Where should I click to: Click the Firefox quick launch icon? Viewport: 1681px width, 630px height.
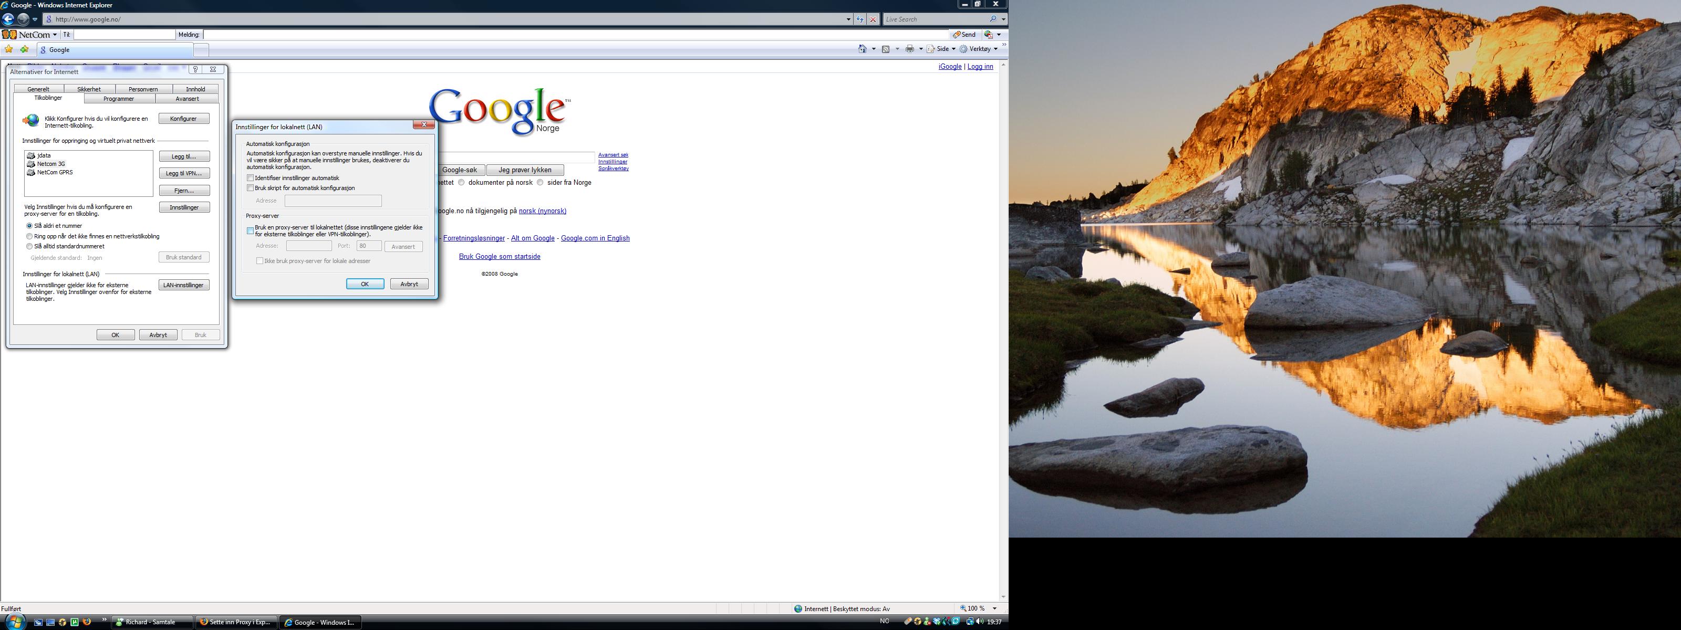pyautogui.click(x=87, y=622)
